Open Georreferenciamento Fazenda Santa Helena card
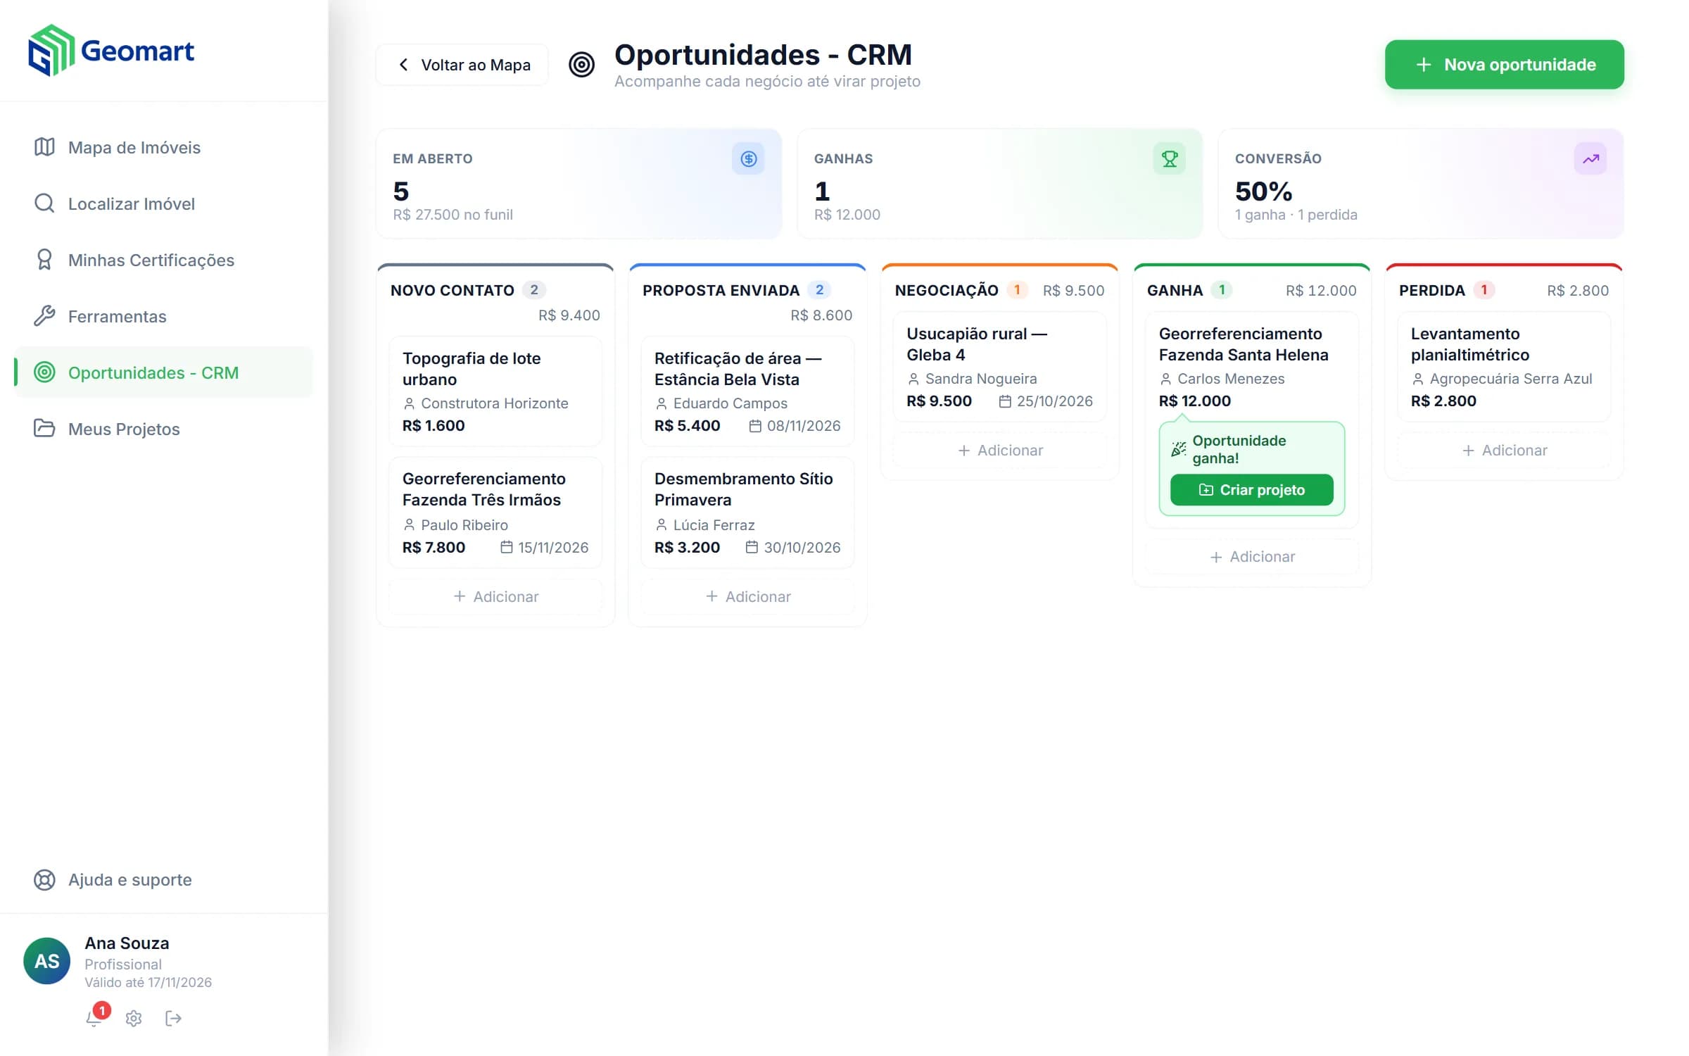 (x=1251, y=420)
